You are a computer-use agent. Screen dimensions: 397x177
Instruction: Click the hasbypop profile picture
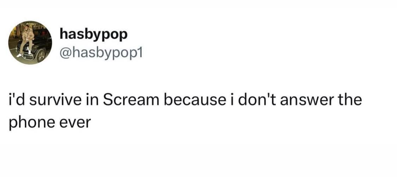coord(30,42)
